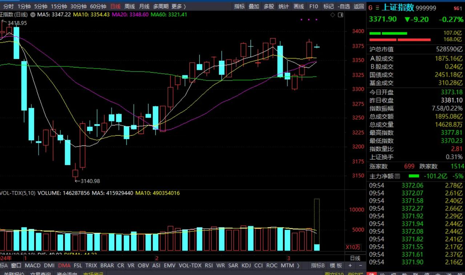Select the MTM indicator
This screenshot has height=275, width=465.
click(x=287, y=266)
